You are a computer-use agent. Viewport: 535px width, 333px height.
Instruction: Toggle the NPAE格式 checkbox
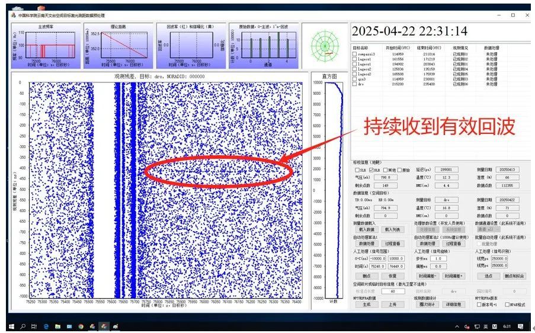tap(507, 305)
